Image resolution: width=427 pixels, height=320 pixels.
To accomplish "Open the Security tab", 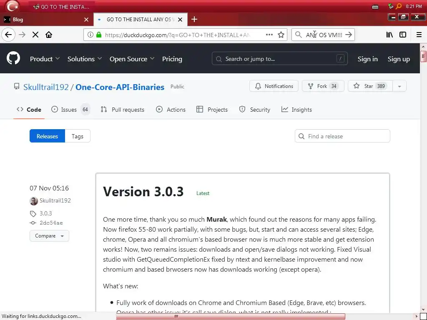I will (255, 110).
